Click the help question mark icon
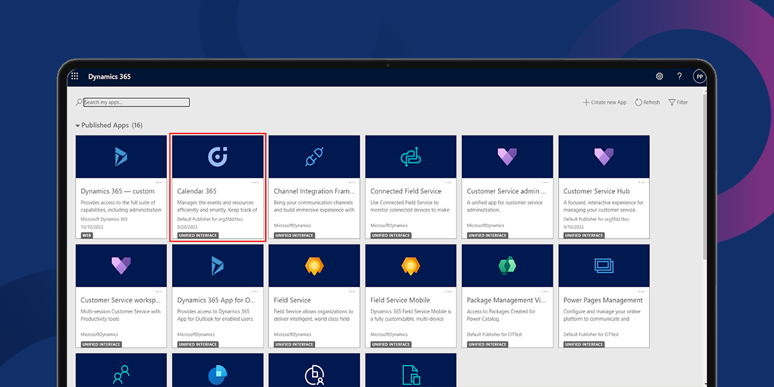Image resolution: width=774 pixels, height=387 pixels. (679, 76)
